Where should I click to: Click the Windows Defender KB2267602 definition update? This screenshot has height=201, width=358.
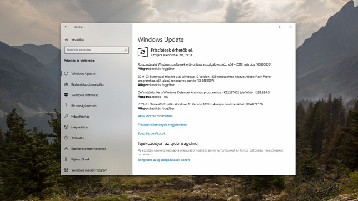coord(204,92)
